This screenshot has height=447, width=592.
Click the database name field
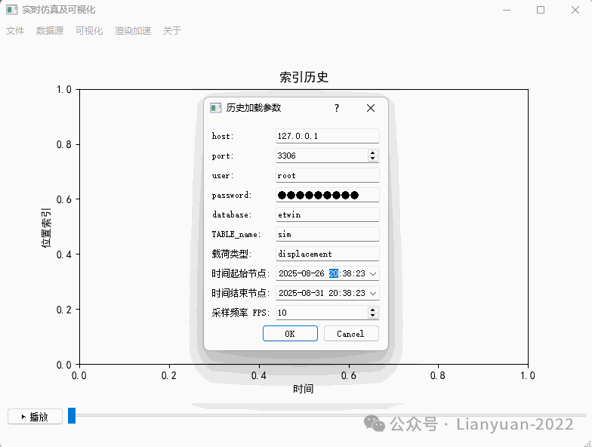pos(327,214)
